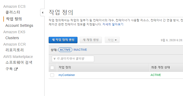
Task: Open 소프트웨어 검색 under AWS Marketplace
Action: (19, 62)
